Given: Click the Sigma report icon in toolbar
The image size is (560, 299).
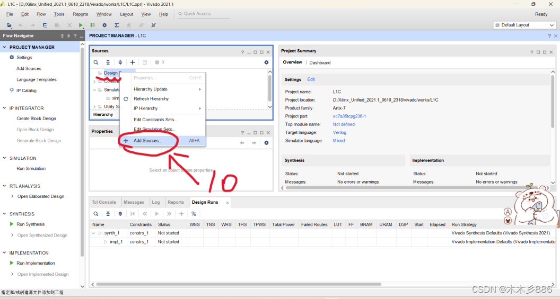Looking at the screenshot, I should [x=117, y=25].
